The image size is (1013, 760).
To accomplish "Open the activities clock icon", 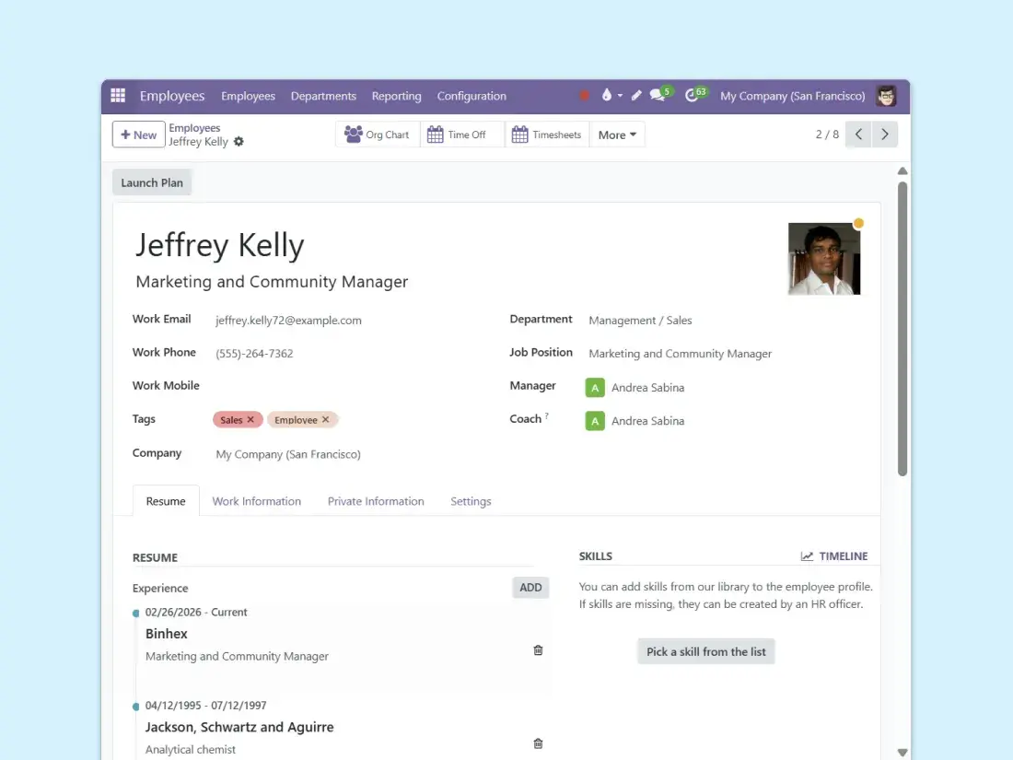I will point(693,96).
